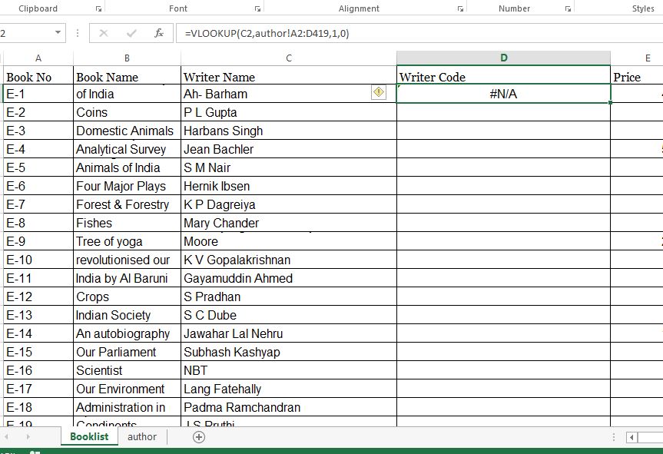Select cell containing Subhash Kashyap
663x454 pixels.
(x=289, y=352)
